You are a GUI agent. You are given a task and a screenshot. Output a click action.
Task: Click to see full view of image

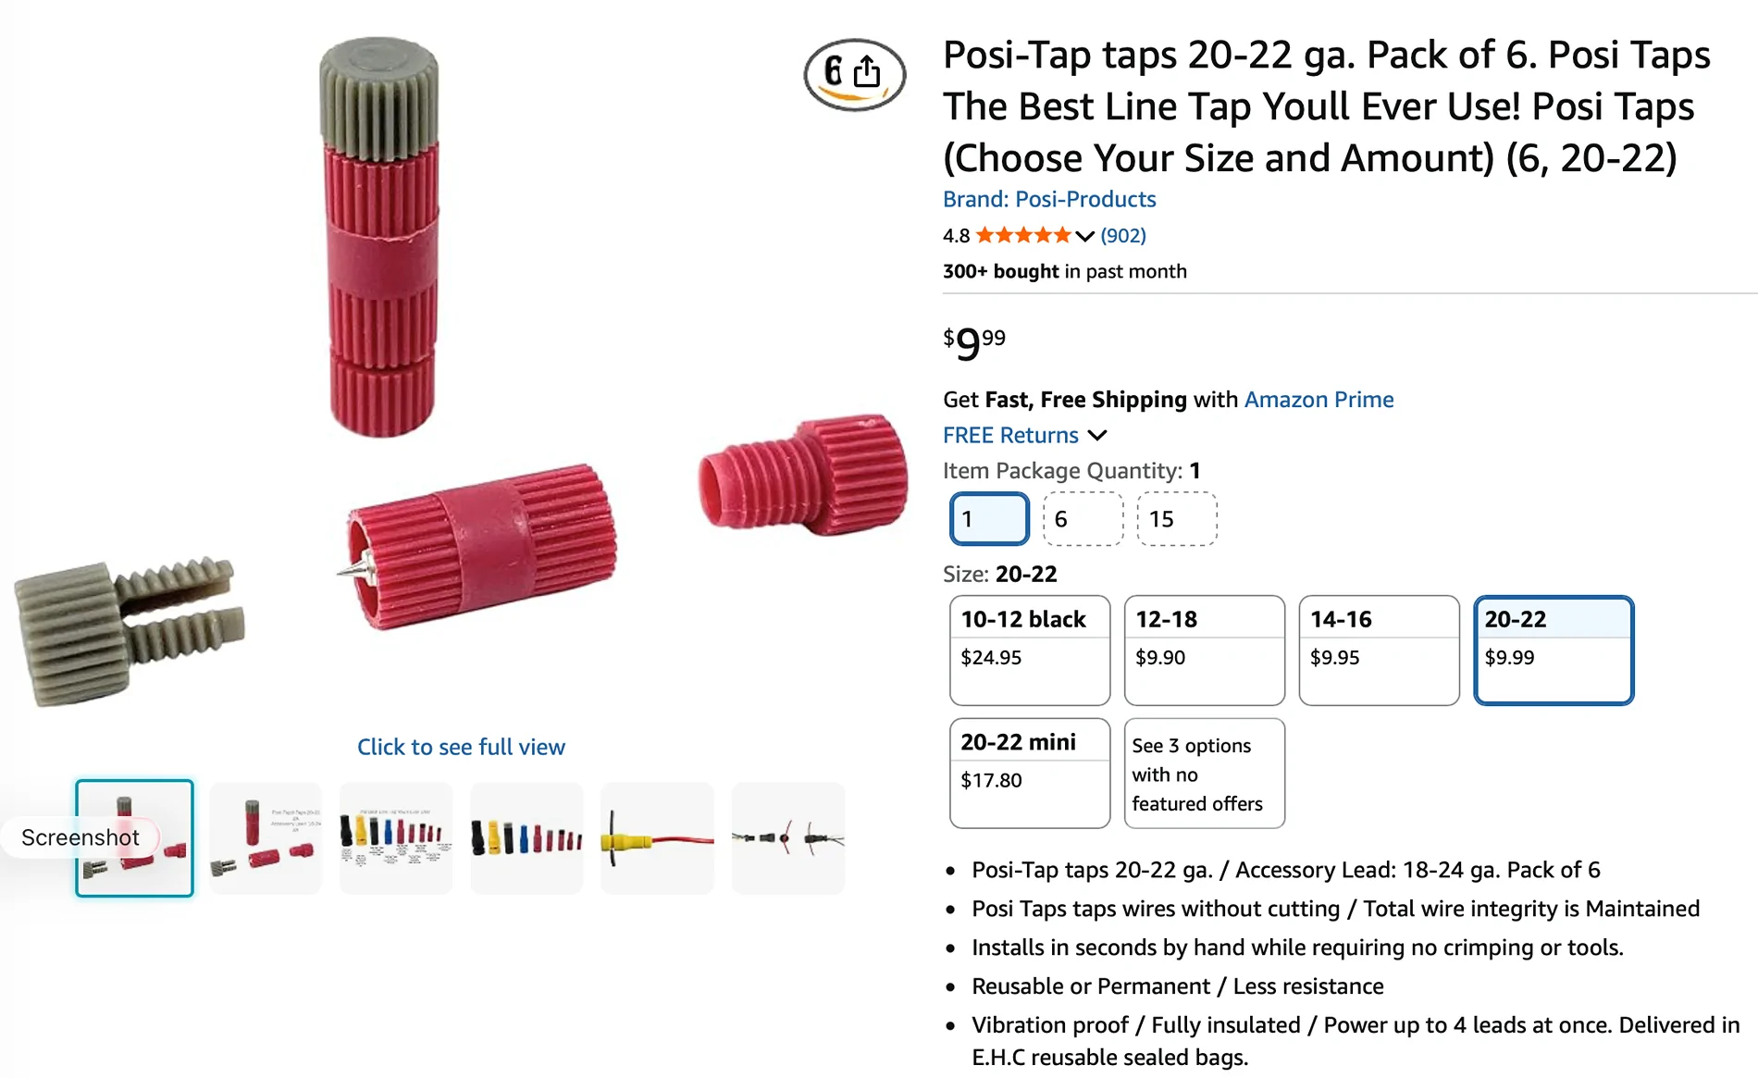[461, 747]
